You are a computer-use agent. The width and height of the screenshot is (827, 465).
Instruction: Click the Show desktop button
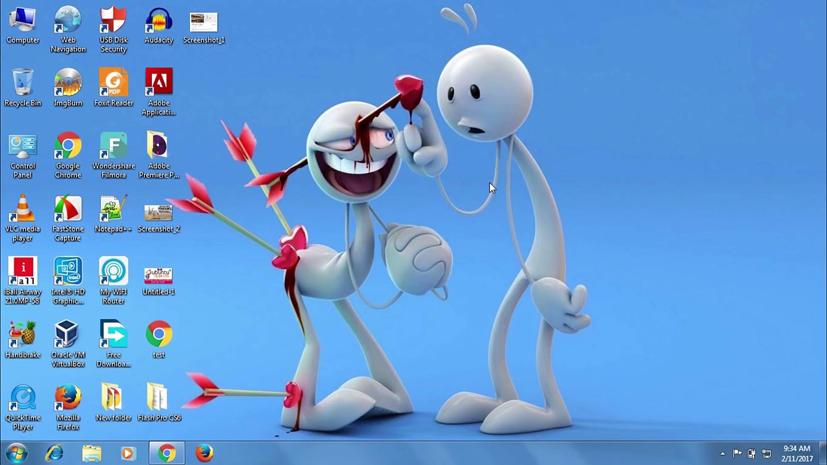822,453
